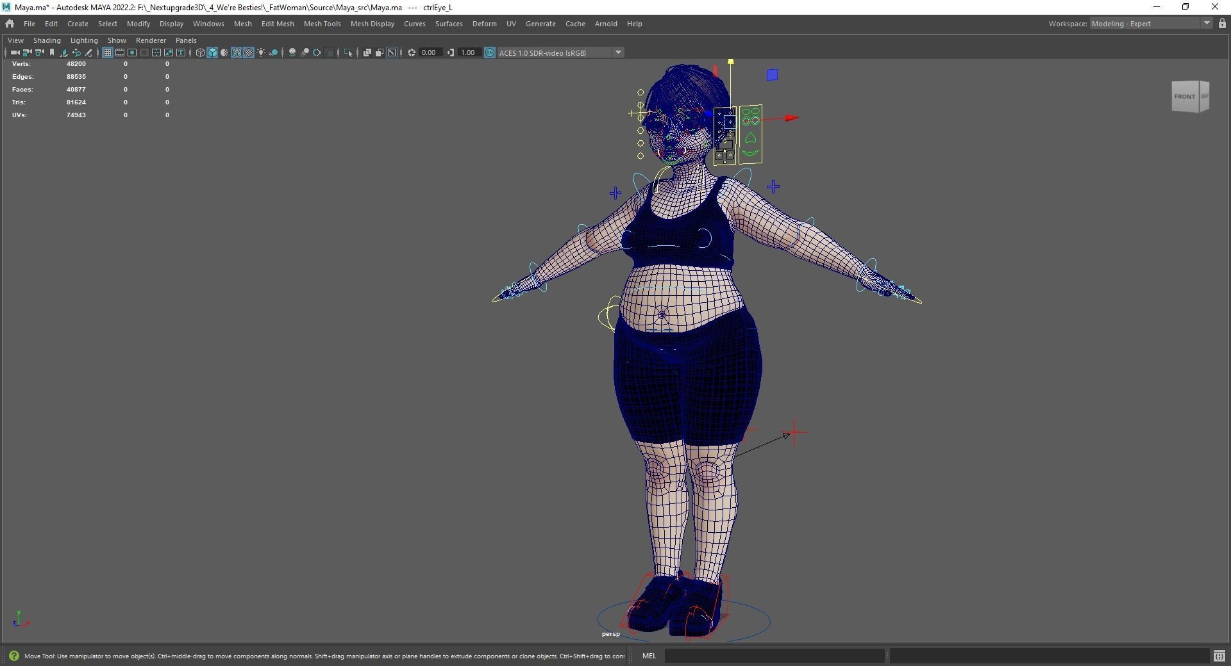Click the Gamma reset icon

pyautogui.click(x=451, y=53)
